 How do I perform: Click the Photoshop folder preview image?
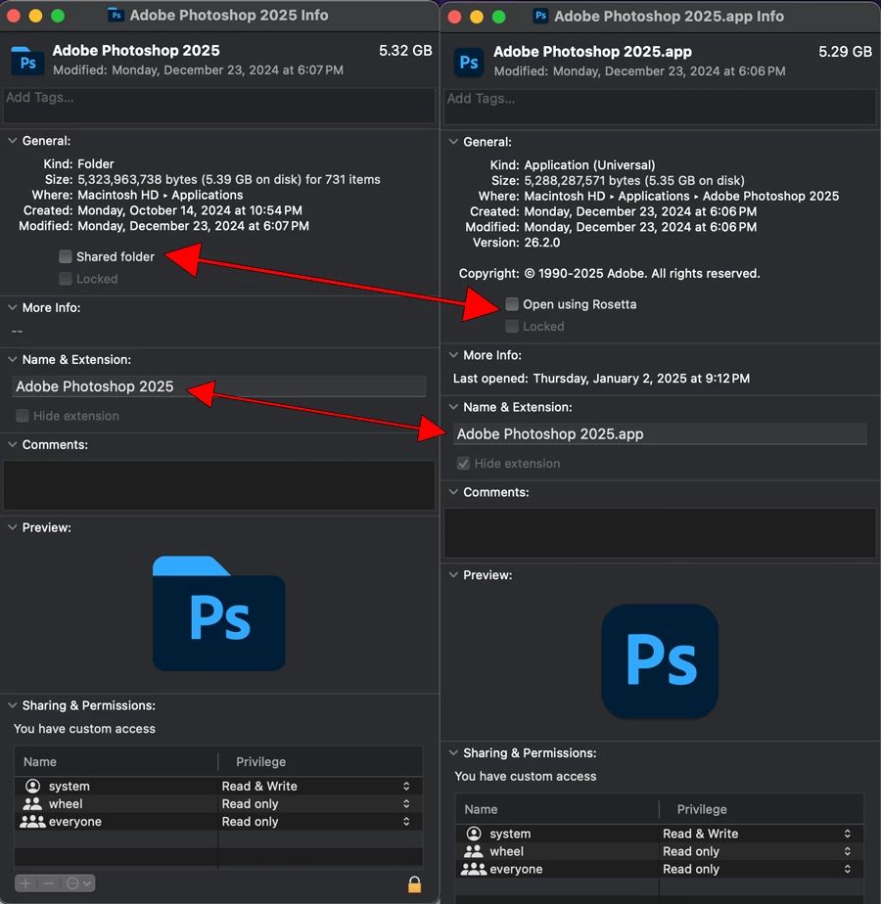coord(218,613)
